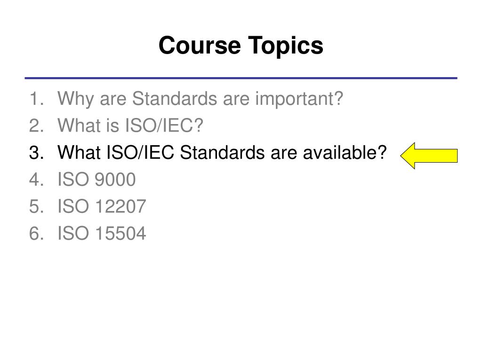Open the ISO 15504 topic

pos(102,233)
